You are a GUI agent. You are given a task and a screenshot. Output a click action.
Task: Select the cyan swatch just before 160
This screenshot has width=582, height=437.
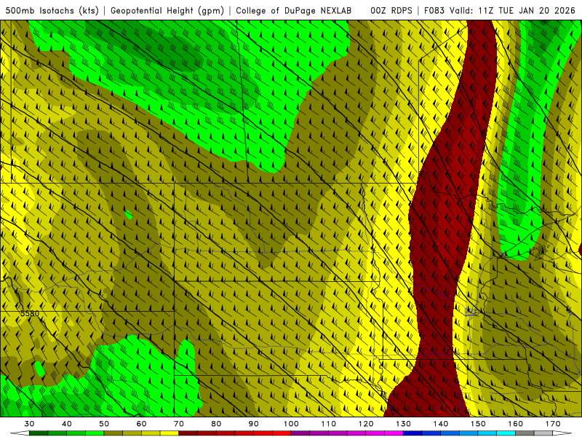point(506,433)
